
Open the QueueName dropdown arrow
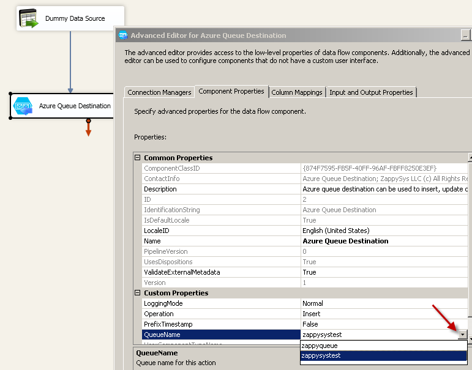[462, 335]
